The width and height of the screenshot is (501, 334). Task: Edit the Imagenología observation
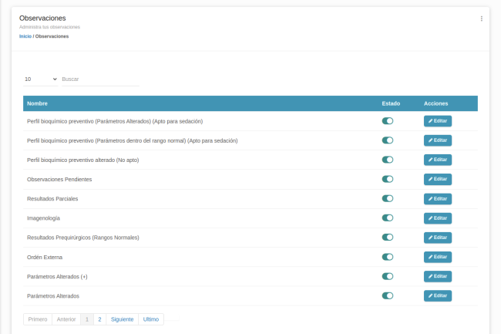(x=437, y=218)
